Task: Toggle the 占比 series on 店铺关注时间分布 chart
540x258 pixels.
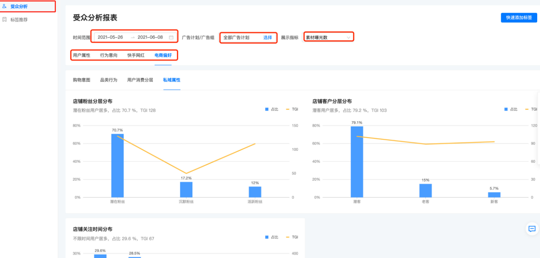Action: click(266, 237)
